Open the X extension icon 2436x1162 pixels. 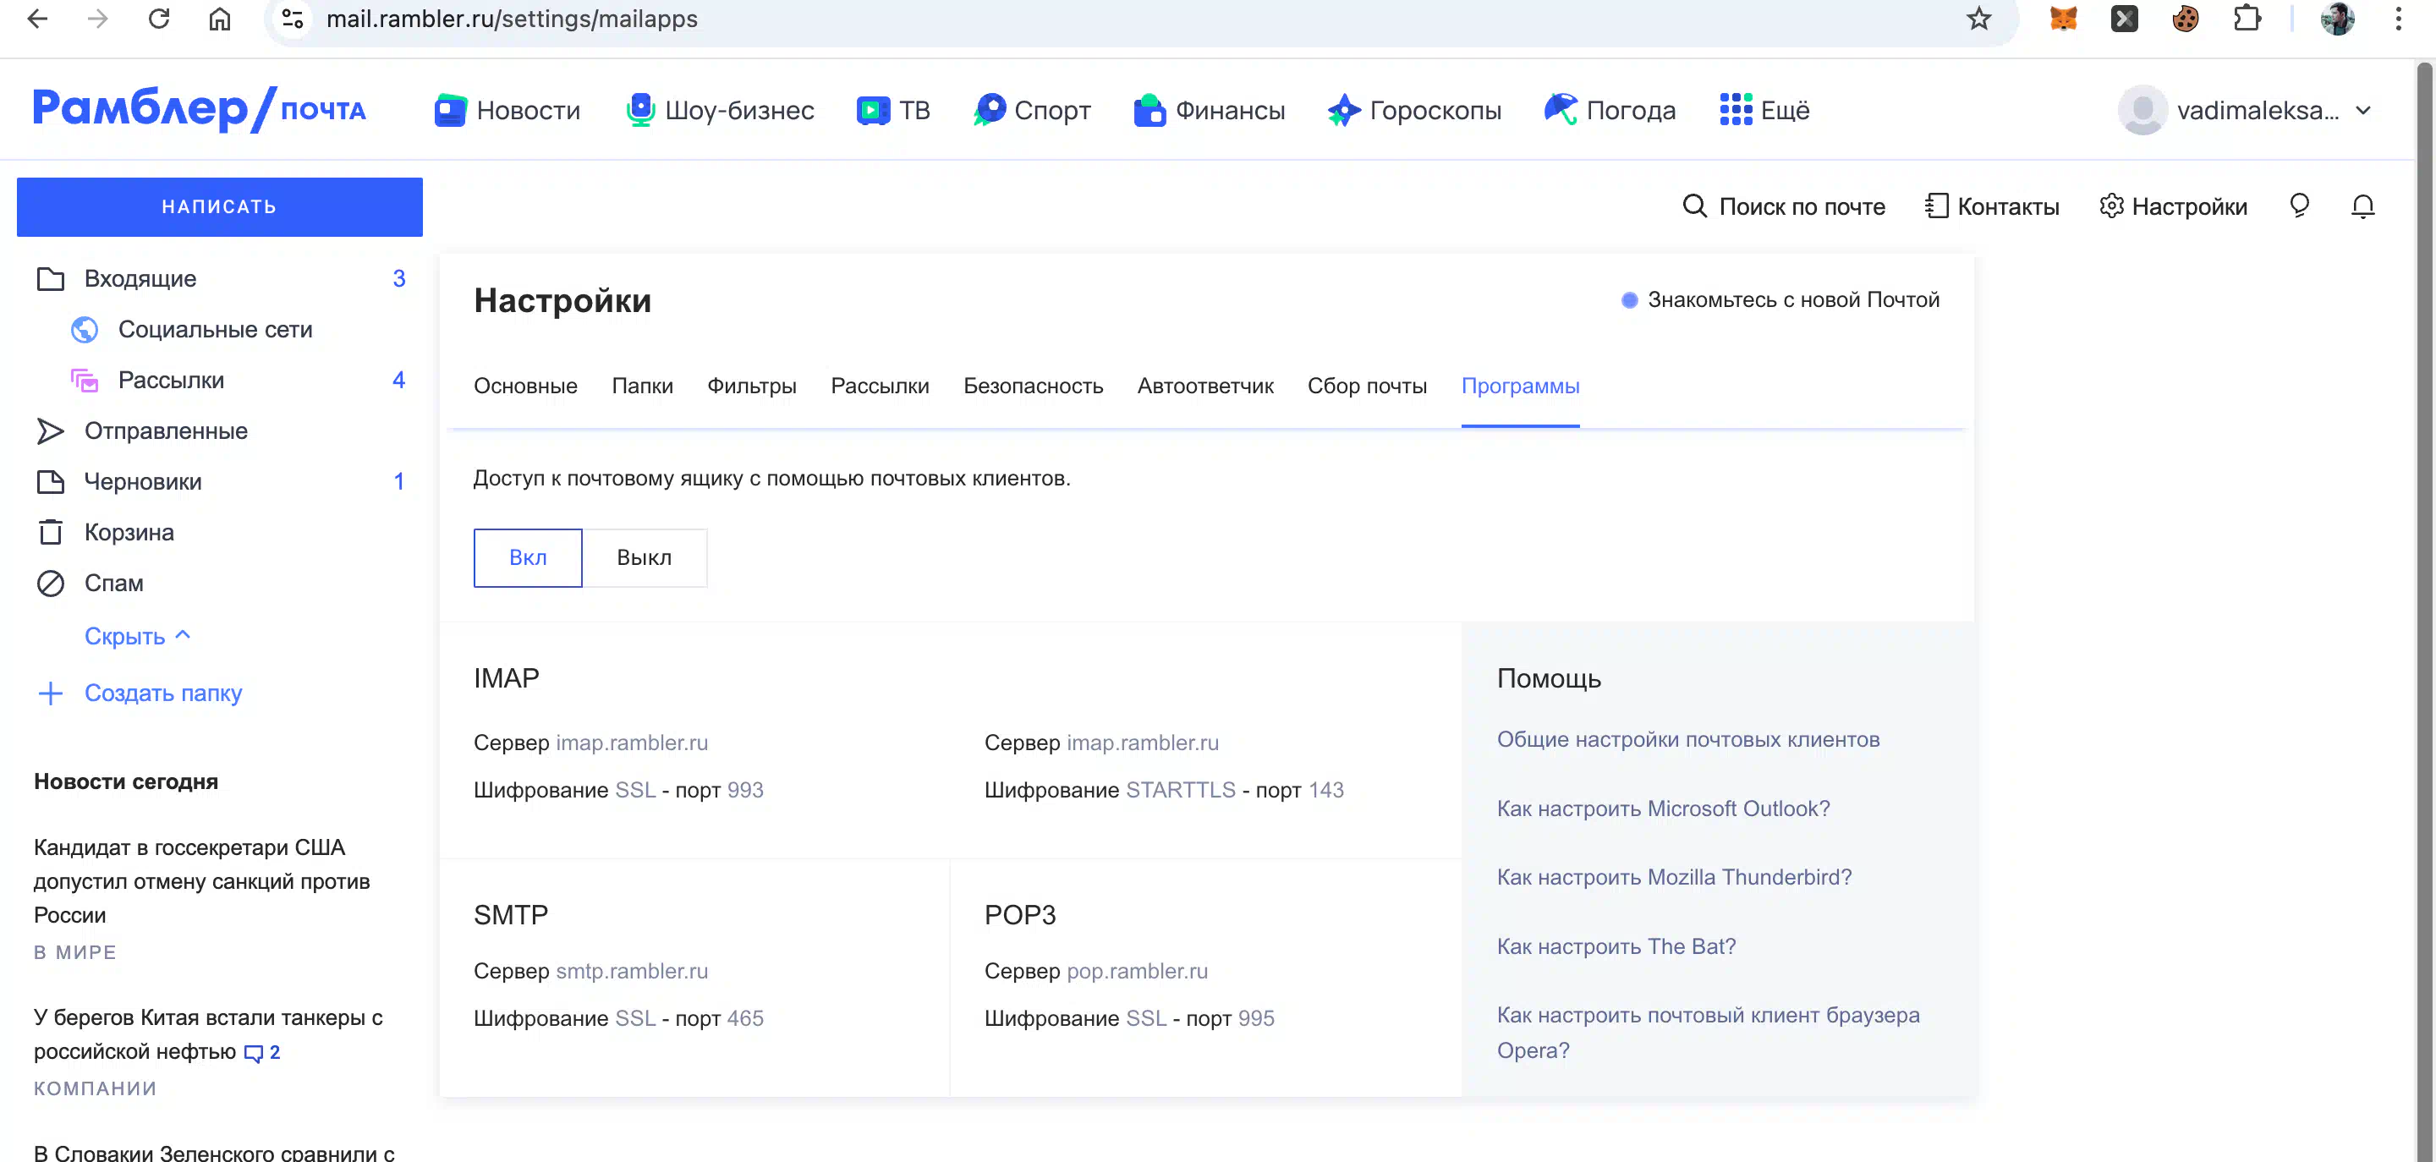pyautogui.click(x=2124, y=19)
